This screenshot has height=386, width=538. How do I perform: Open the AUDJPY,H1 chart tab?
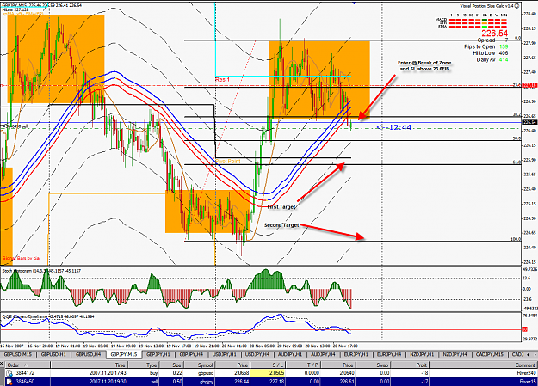290,354
